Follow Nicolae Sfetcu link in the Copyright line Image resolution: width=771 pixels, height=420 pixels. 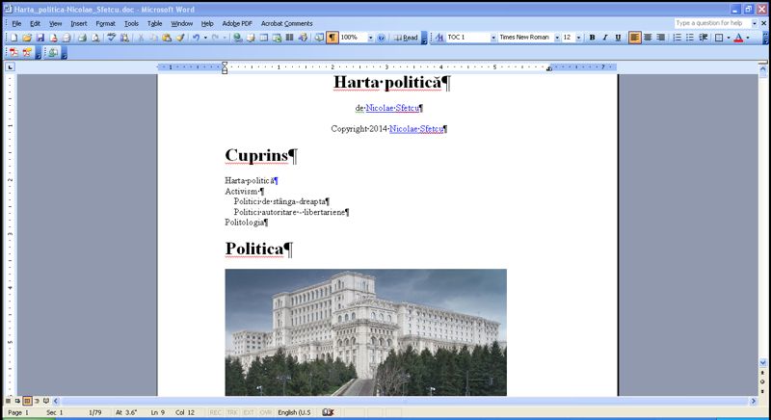point(416,129)
